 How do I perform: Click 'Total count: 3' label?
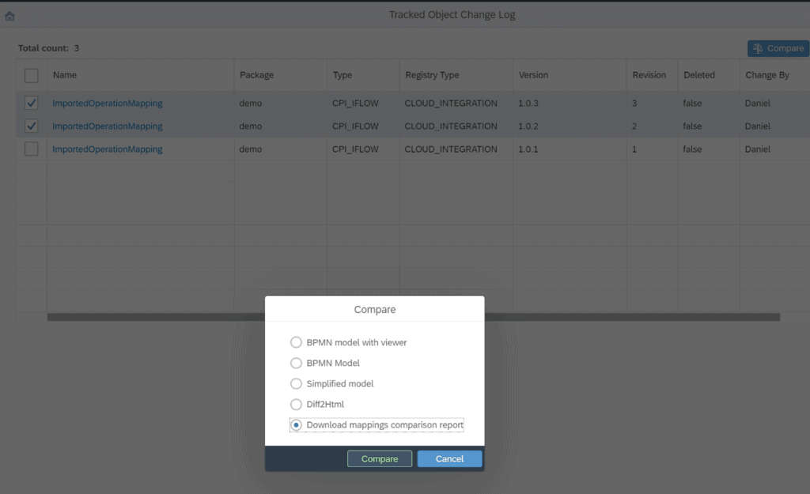pos(48,48)
